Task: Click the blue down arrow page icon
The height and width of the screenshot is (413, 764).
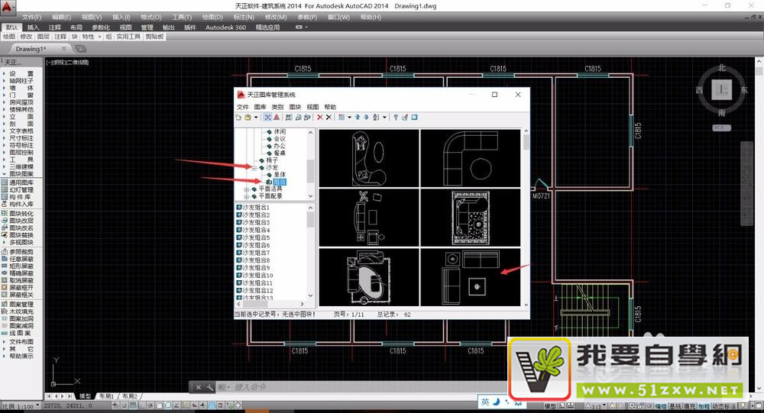Action: (367, 118)
